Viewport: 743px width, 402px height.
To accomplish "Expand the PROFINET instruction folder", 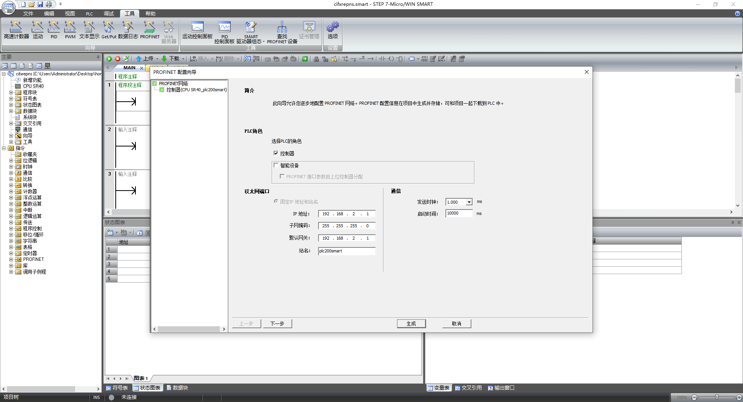I will [x=11, y=259].
